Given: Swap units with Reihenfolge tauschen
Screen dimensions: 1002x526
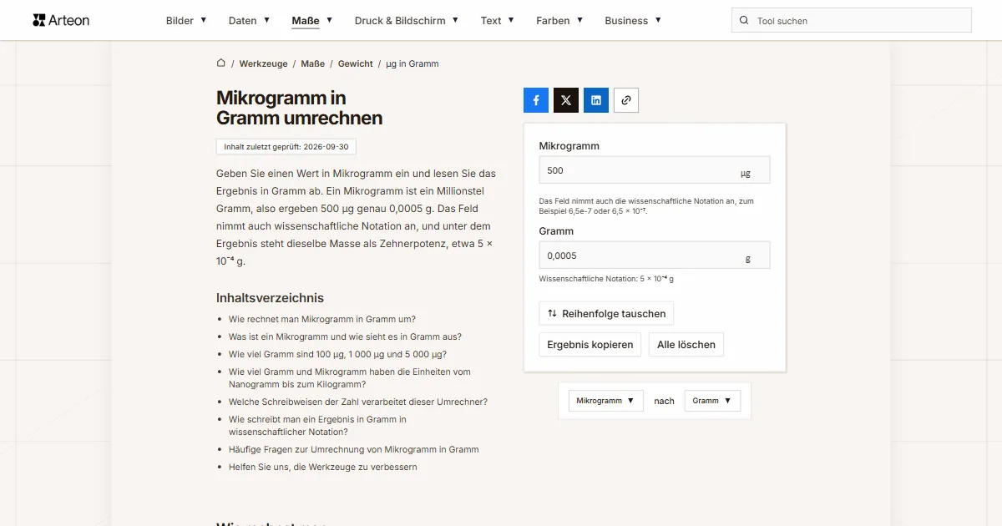Looking at the screenshot, I should point(606,314).
